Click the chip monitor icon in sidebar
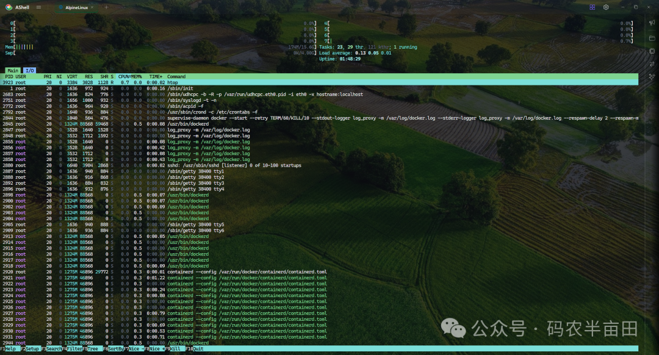Image resolution: width=659 pixels, height=355 pixels. coord(652,51)
